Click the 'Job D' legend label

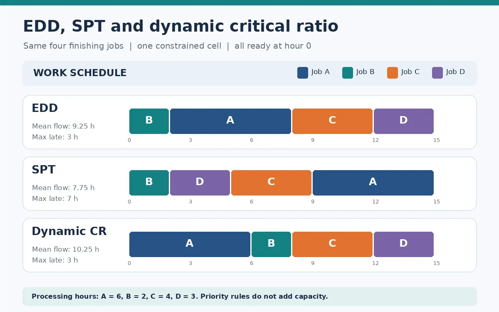(x=455, y=72)
